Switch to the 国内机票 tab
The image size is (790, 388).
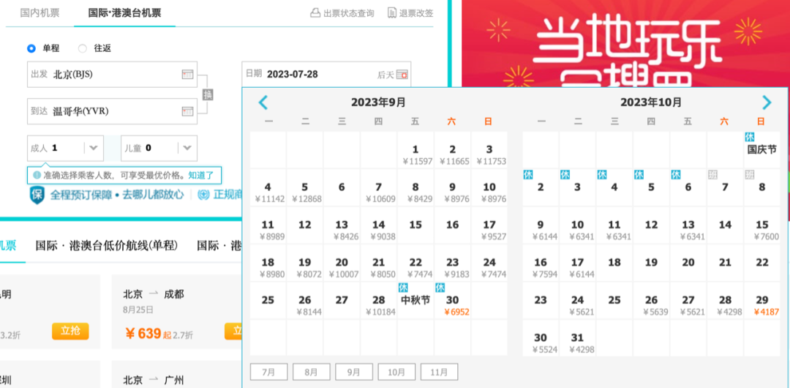click(39, 13)
